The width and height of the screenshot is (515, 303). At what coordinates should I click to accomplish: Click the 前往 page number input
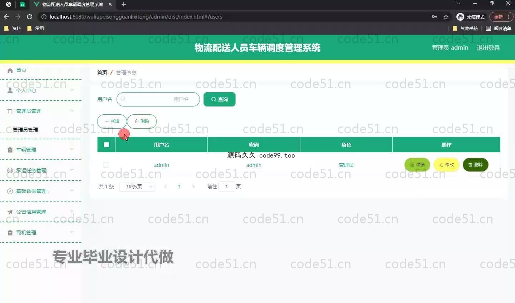click(x=226, y=187)
